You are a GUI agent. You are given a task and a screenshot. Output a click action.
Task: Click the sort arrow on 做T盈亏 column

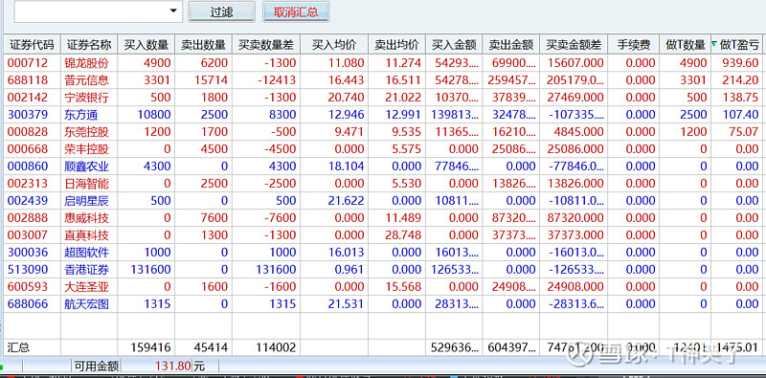pos(714,44)
